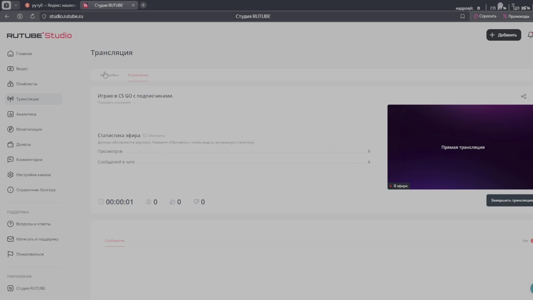Toggle the Чат switch

(x=531, y=241)
